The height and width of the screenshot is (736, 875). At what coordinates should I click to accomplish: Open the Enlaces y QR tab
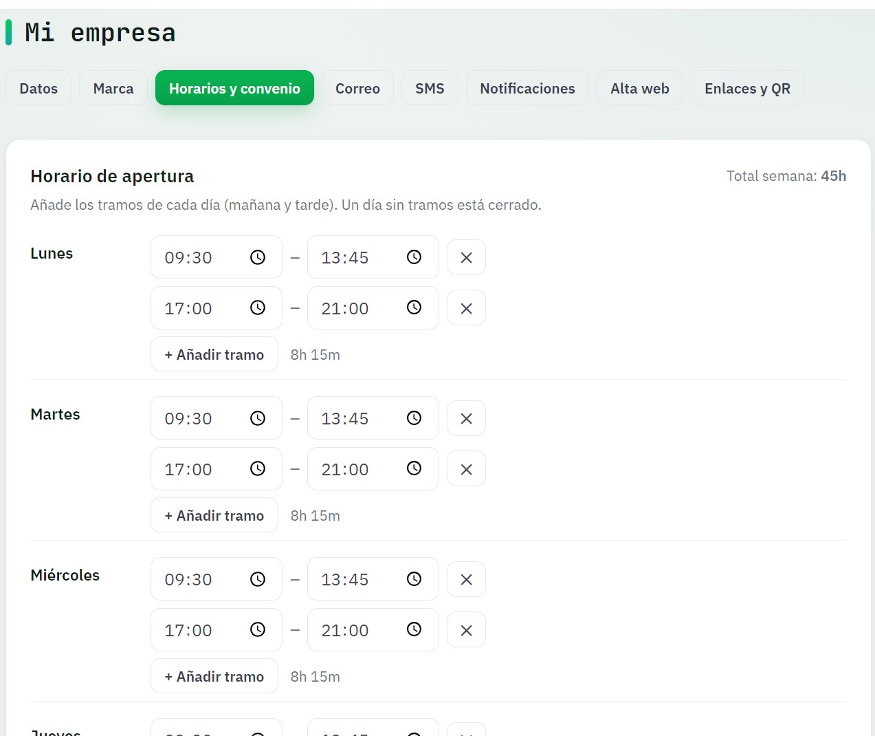point(747,88)
